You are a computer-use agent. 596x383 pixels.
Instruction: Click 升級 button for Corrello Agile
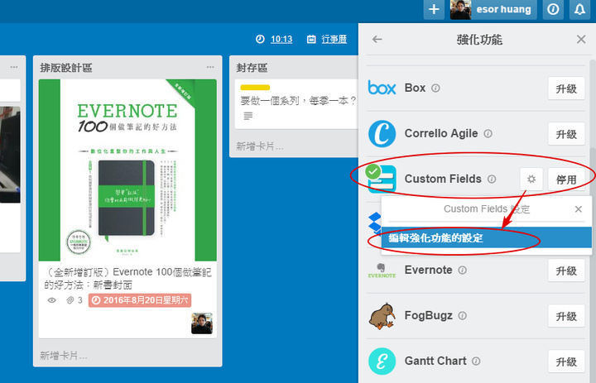pos(566,134)
